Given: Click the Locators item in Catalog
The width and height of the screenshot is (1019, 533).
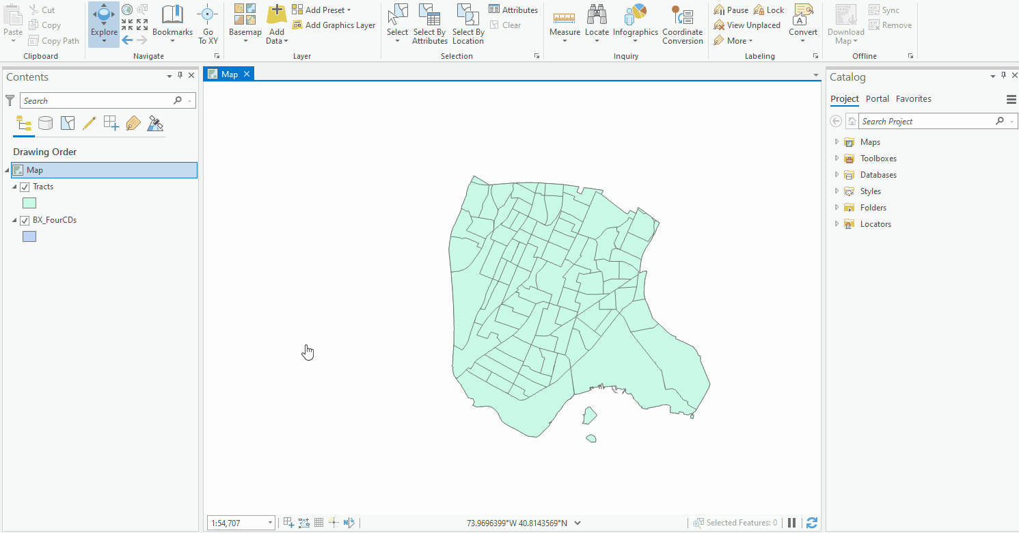Looking at the screenshot, I should (875, 224).
